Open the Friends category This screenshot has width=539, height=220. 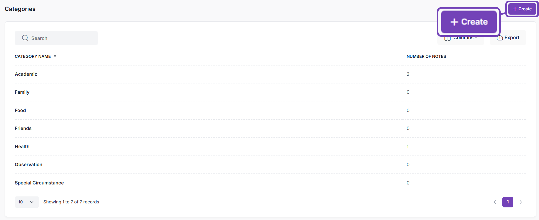[x=23, y=128]
